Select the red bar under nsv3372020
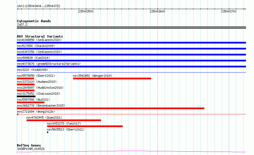This screenshot has height=155, width=254. click(26, 84)
